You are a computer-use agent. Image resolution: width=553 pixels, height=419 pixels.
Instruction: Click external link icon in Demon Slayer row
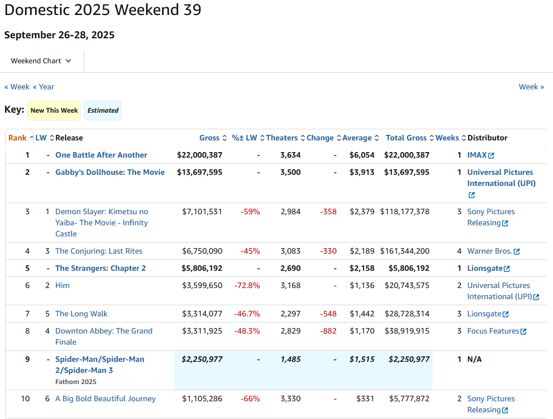pyautogui.click(x=505, y=224)
